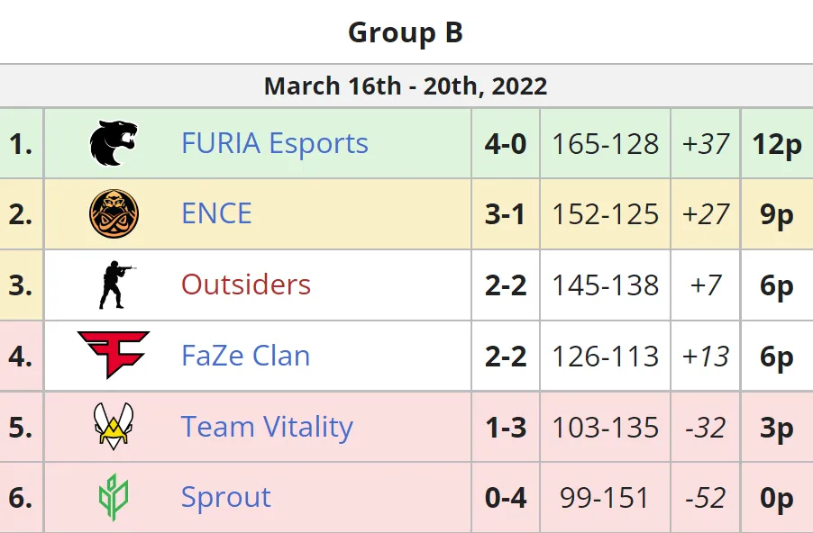Click the Outsiders soldier silhouette icon

point(117,285)
